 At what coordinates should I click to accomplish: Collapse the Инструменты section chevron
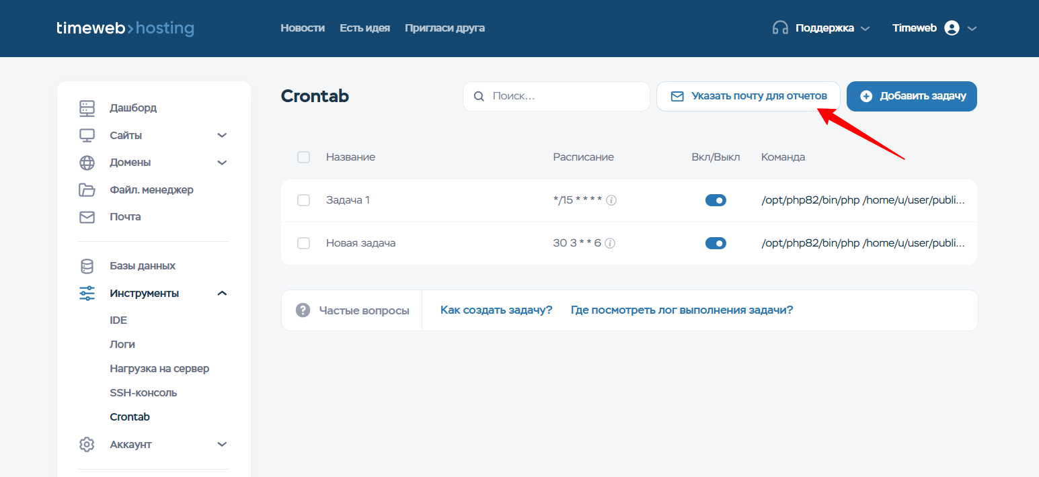[222, 294]
